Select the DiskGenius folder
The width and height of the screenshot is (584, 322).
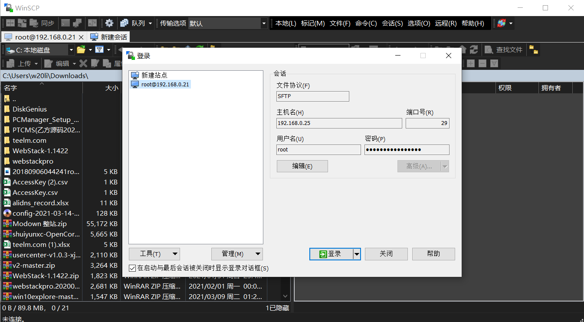click(x=30, y=109)
